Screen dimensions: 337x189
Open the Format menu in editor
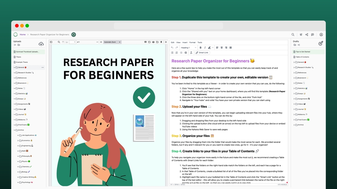point(192,42)
